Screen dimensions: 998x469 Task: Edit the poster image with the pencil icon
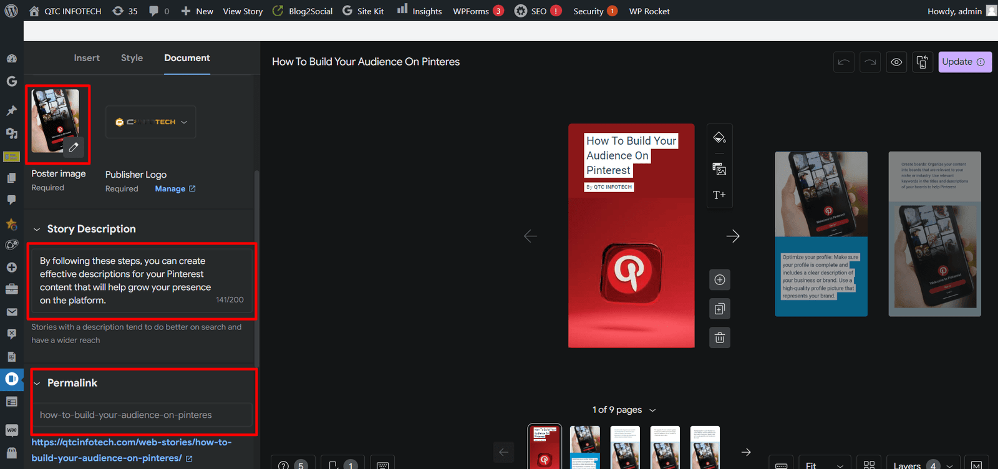[73, 147]
